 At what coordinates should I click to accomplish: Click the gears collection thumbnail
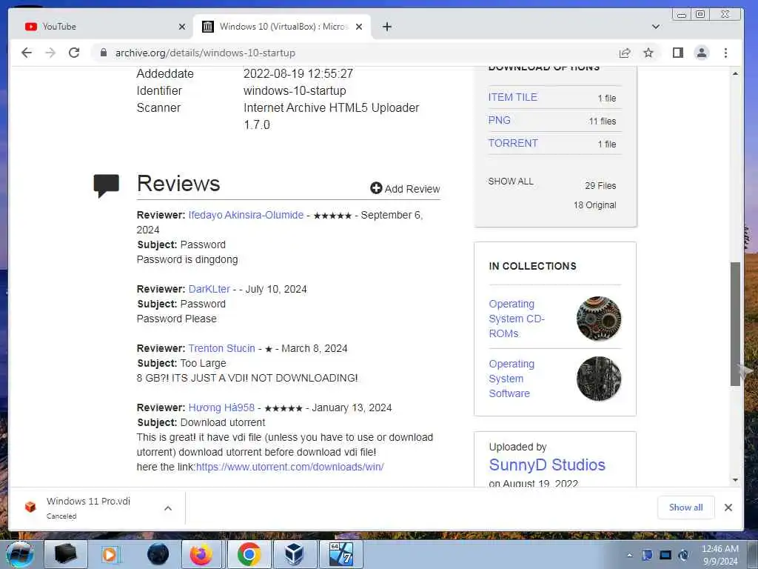coord(598,319)
